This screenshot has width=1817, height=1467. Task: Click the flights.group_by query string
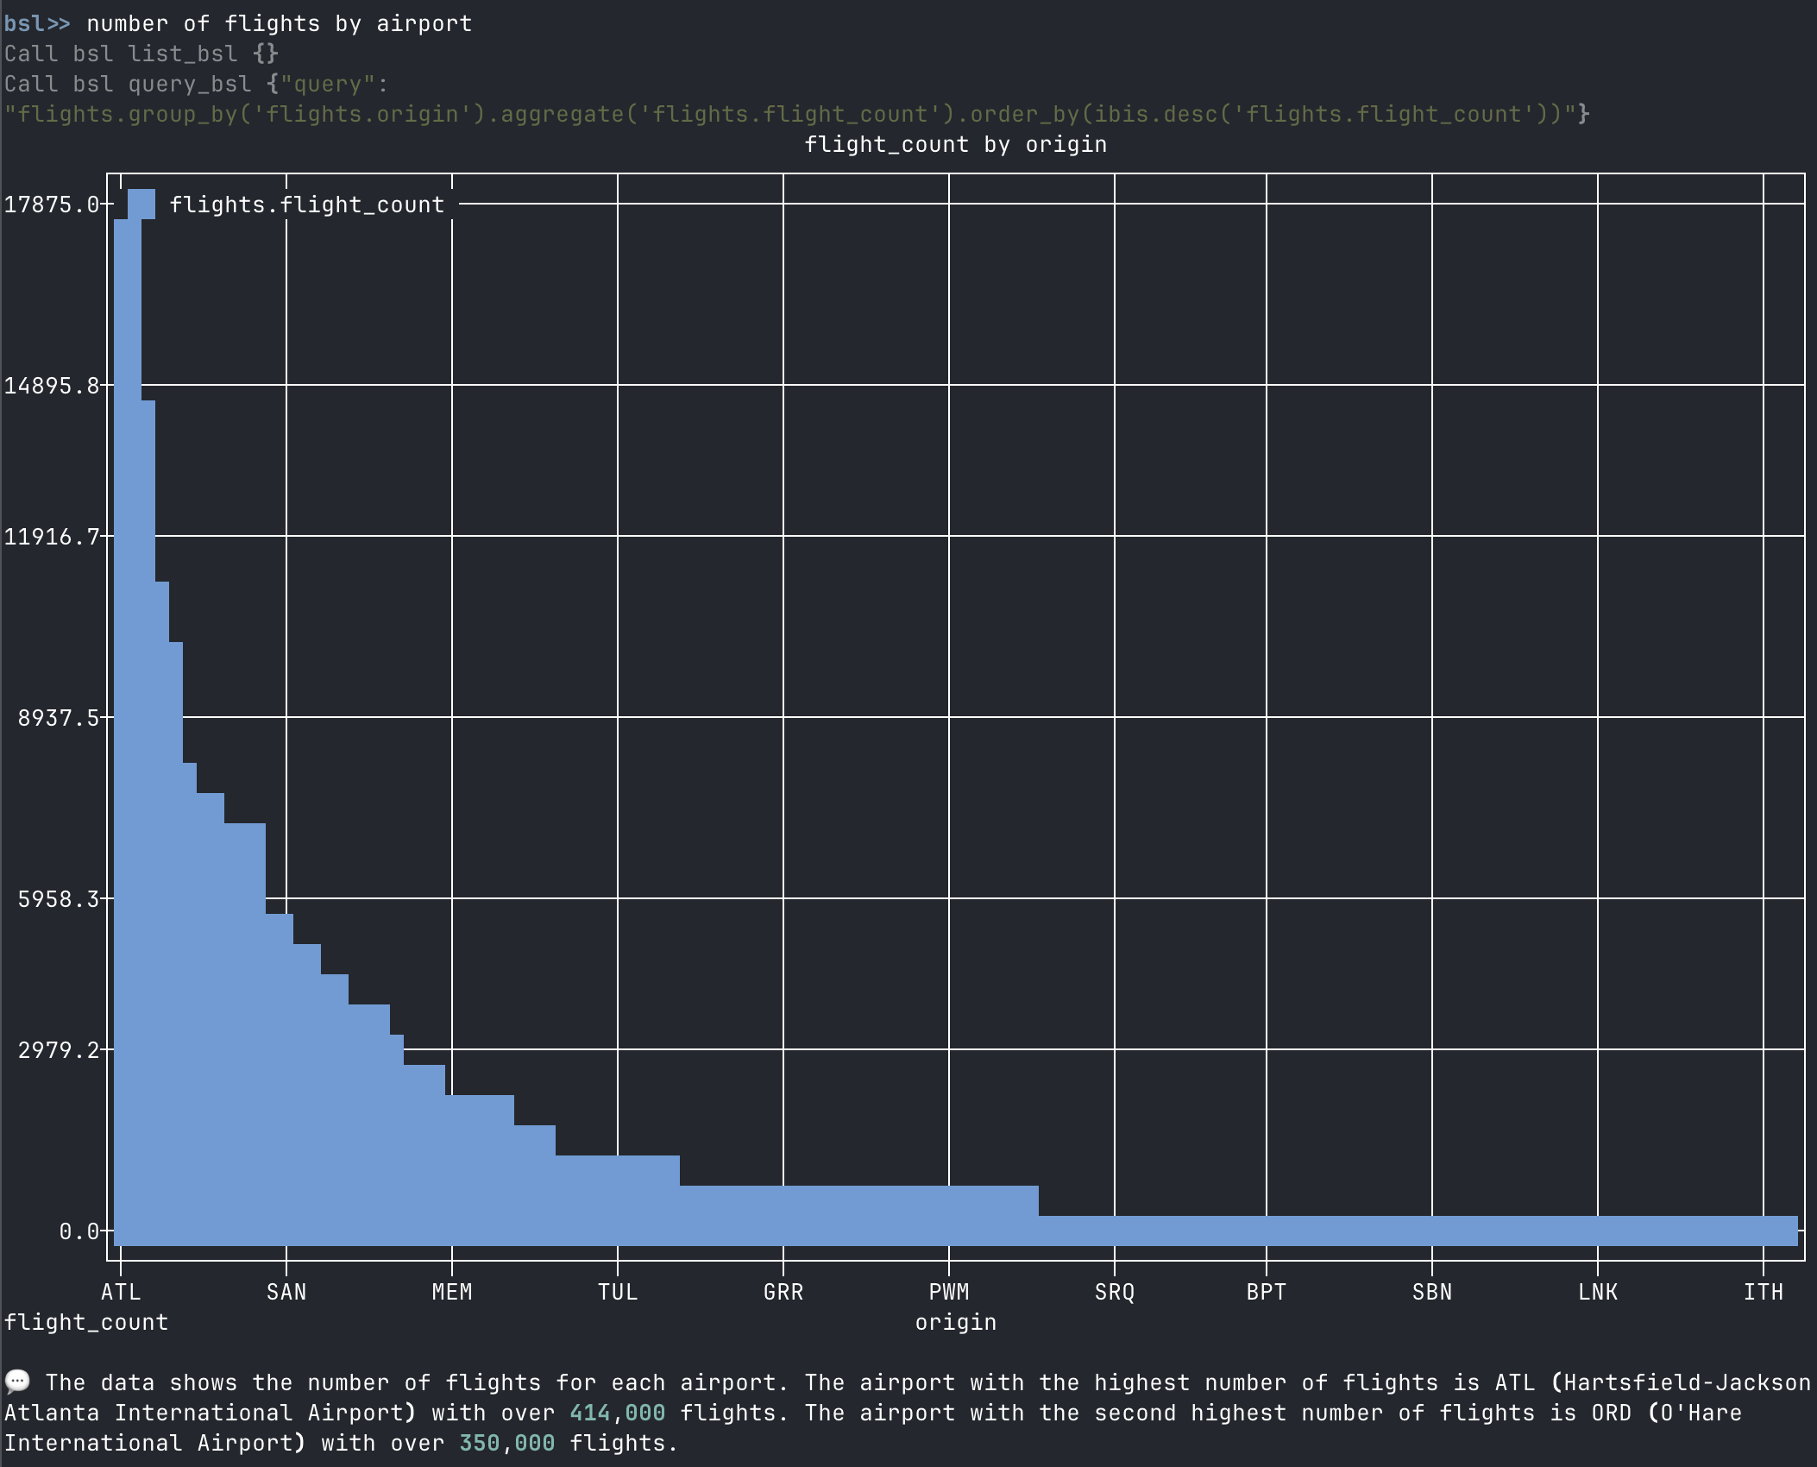pyautogui.click(x=796, y=114)
